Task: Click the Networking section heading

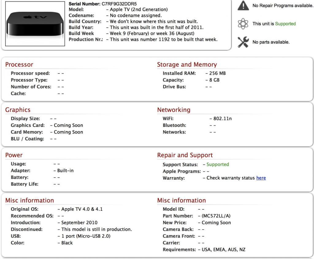Action: 174,110
